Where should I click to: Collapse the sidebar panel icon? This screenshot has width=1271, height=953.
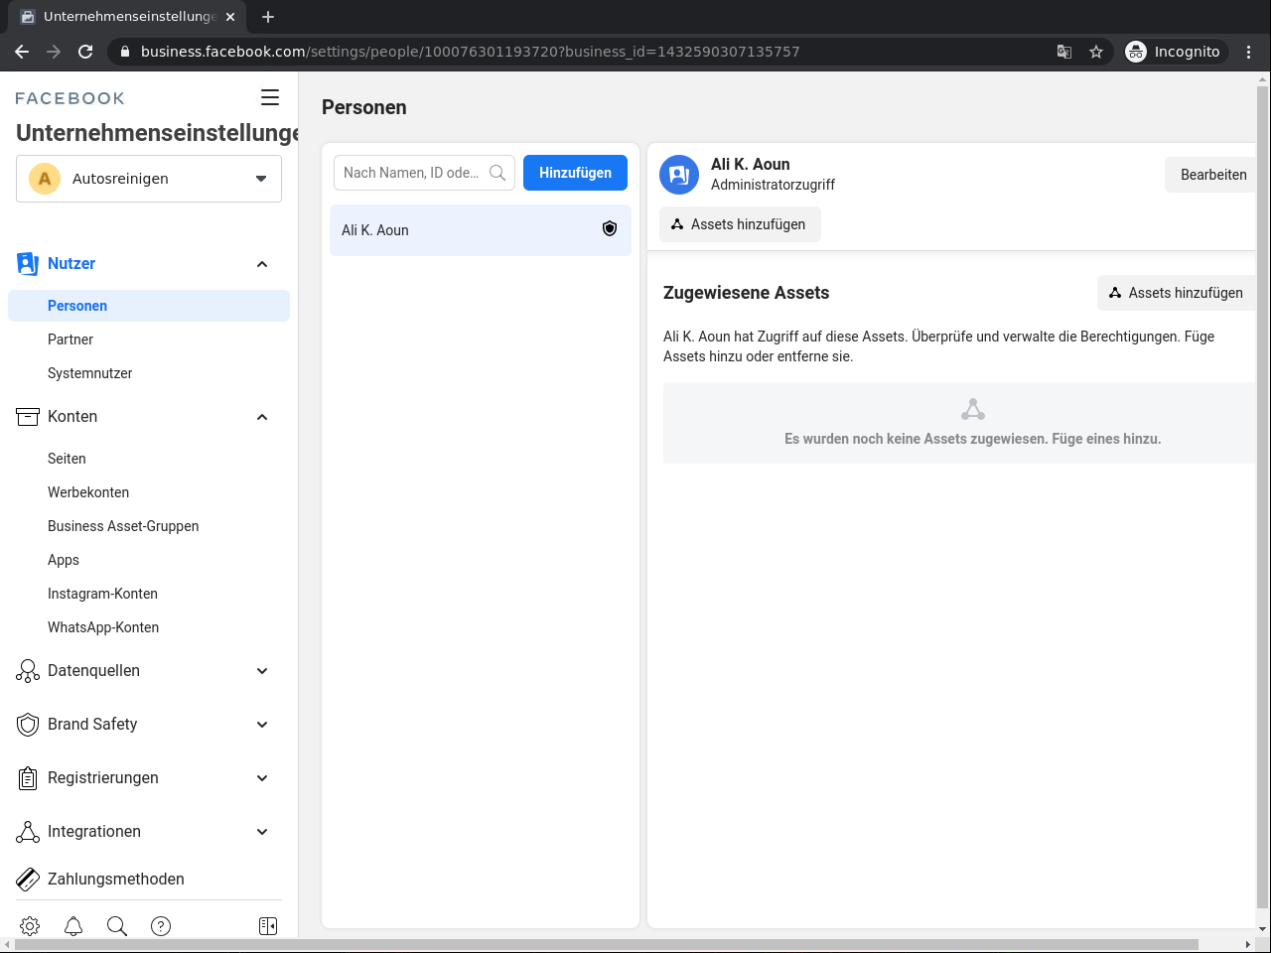268,926
